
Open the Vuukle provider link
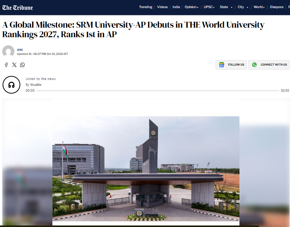(36, 85)
